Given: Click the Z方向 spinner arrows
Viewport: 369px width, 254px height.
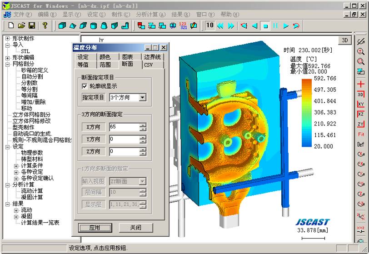Looking at the screenshot, I should coord(143,151).
